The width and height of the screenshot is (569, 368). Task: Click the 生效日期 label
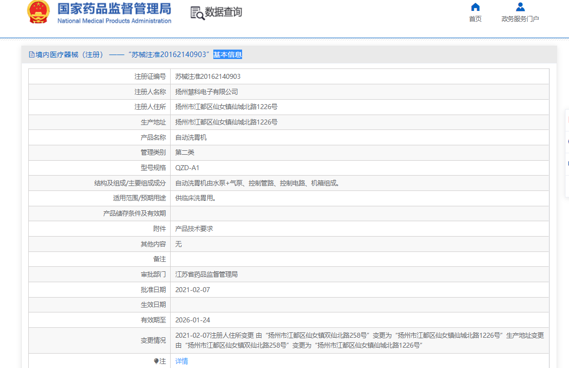(153, 305)
